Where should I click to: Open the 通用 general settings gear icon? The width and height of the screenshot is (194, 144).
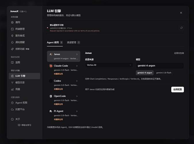[12, 22]
